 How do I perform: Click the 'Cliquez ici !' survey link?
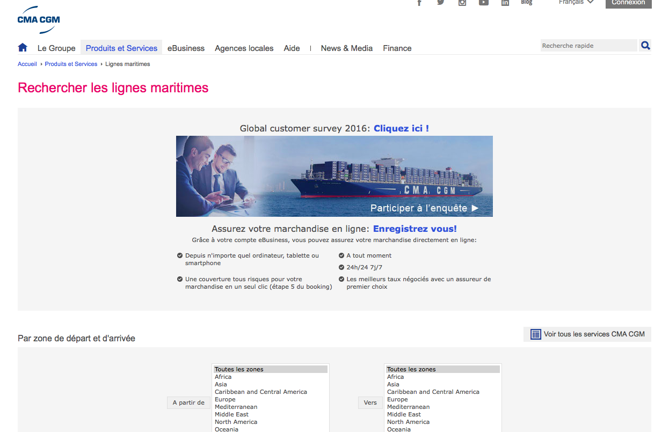(x=401, y=128)
